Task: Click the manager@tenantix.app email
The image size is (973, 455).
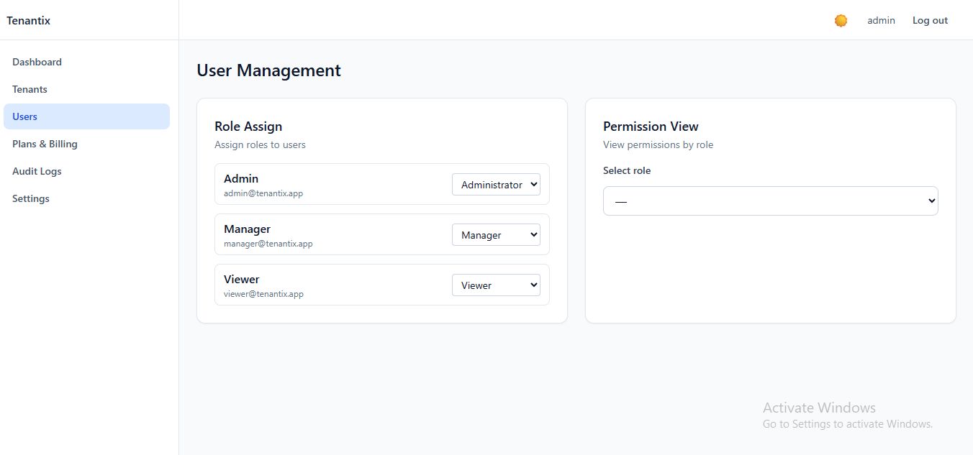Action: coord(268,244)
